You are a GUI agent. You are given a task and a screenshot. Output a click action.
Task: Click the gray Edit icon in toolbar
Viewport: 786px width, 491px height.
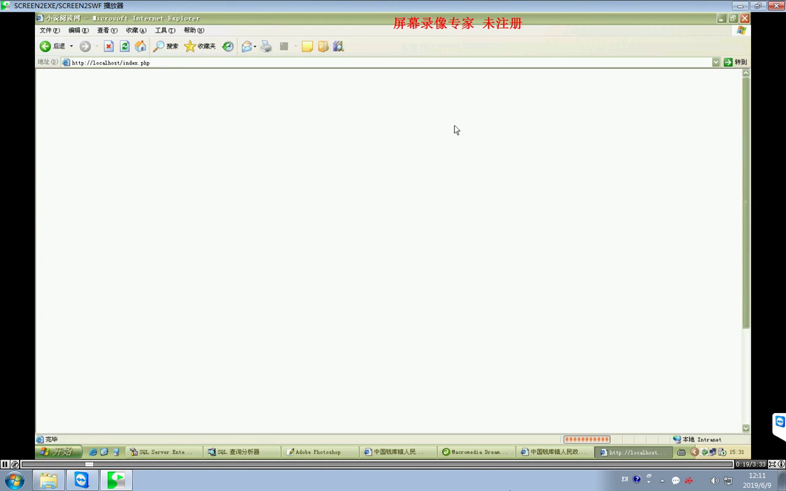click(284, 47)
